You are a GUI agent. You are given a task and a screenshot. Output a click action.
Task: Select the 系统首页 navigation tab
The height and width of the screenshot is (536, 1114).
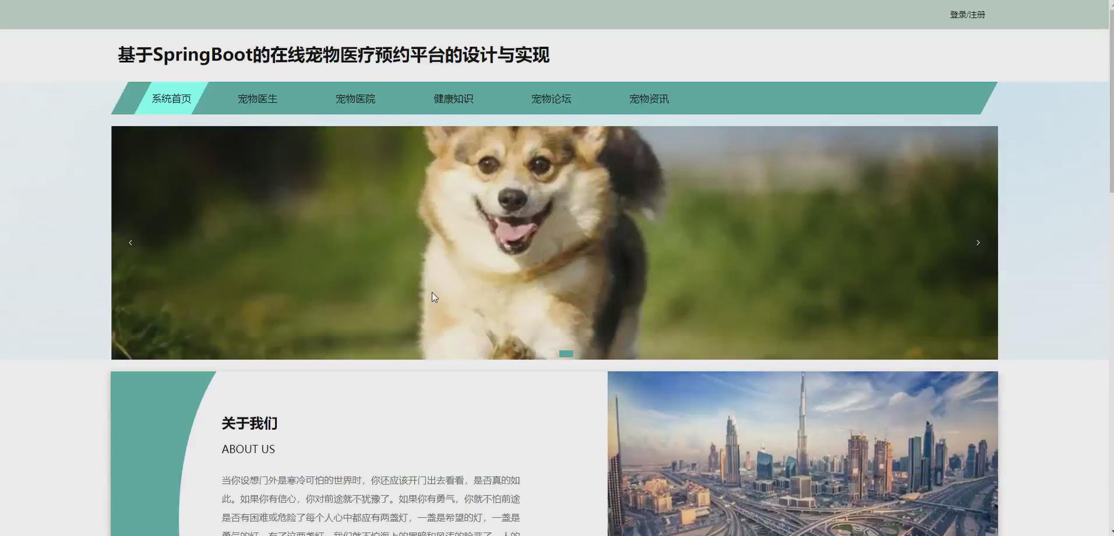(171, 98)
